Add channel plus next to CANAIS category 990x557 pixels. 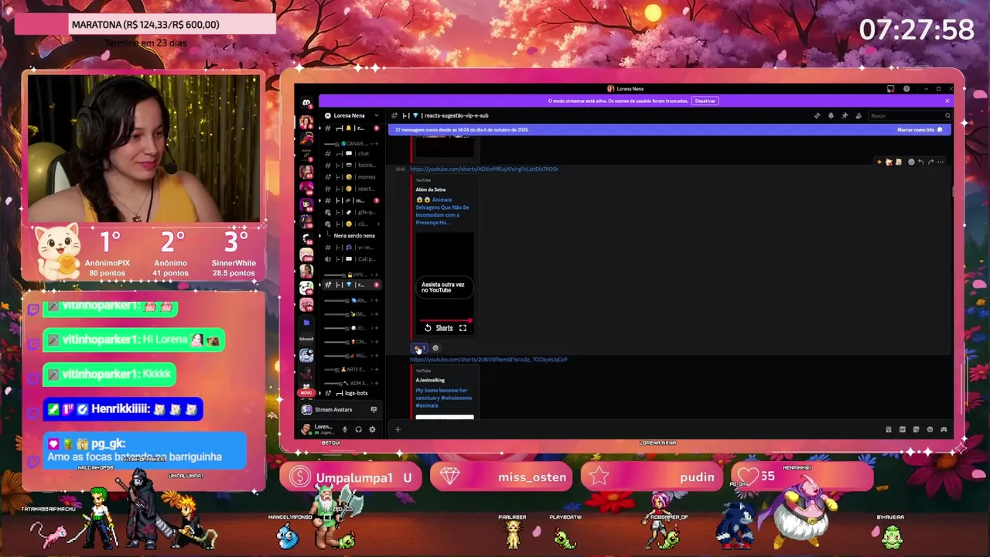377,143
